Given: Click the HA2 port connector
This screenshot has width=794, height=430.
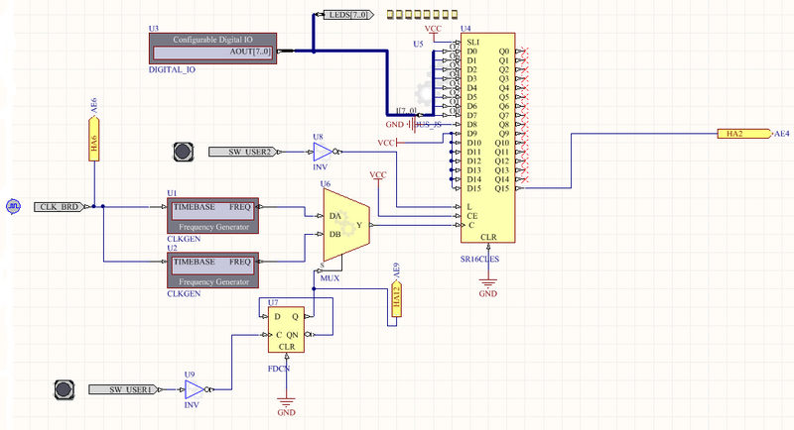Looking at the screenshot, I should 744,133.
